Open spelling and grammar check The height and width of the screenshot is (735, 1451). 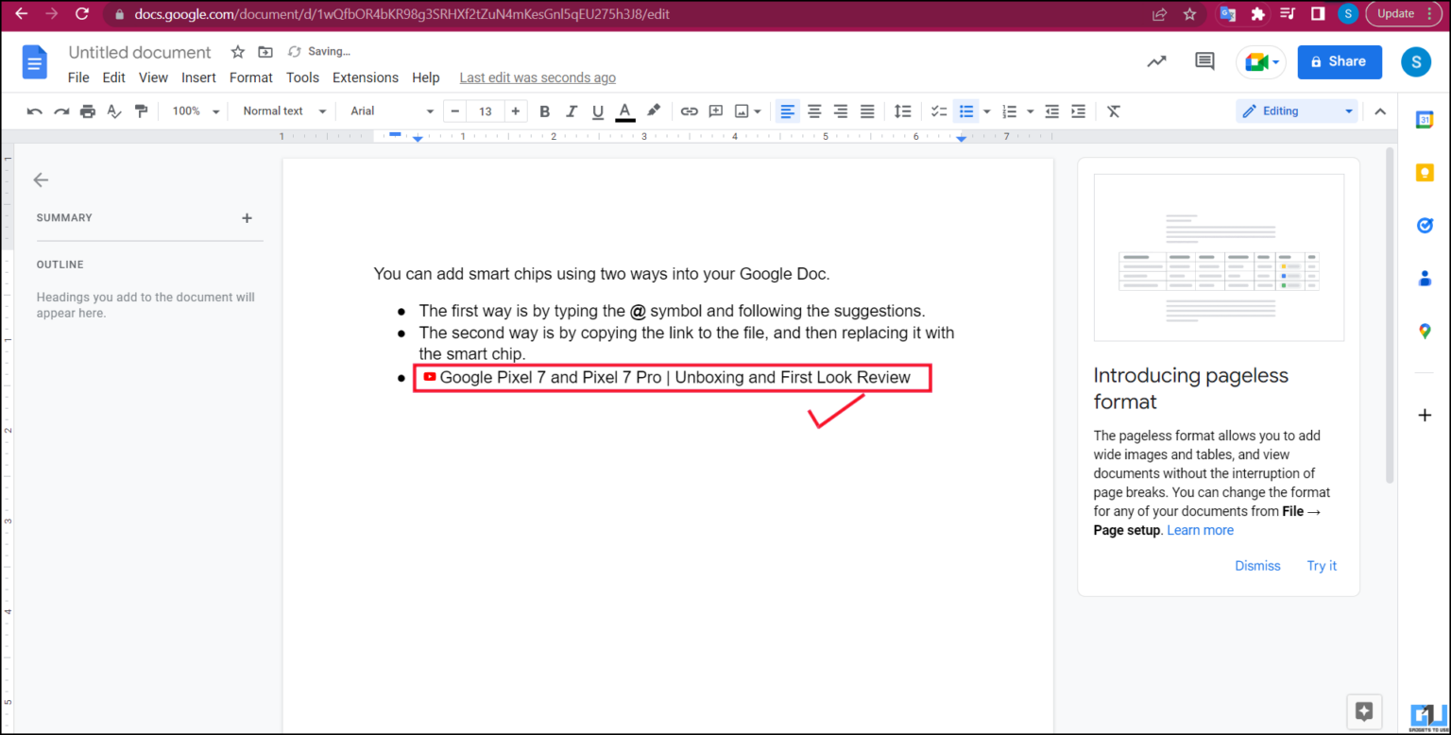[113, 111]
